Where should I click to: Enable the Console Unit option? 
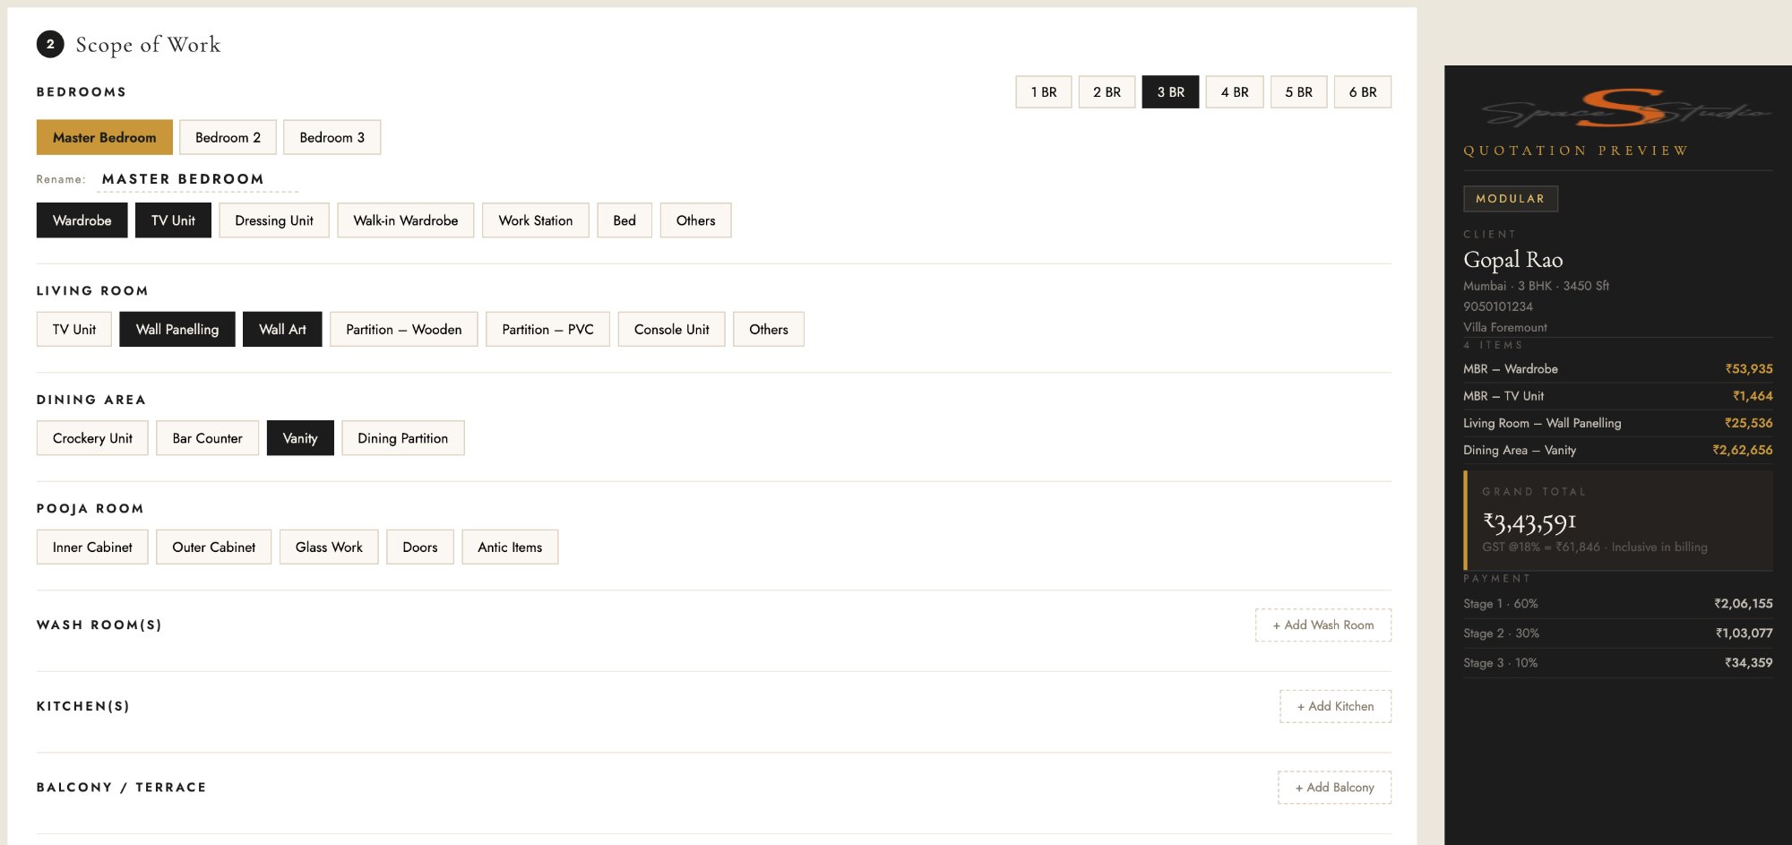click(x=671, y=329)
